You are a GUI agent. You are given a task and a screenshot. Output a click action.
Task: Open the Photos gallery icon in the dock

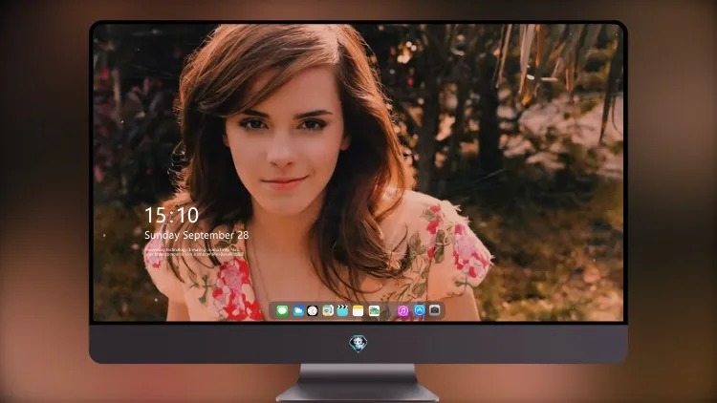click(x=374, y=311)
